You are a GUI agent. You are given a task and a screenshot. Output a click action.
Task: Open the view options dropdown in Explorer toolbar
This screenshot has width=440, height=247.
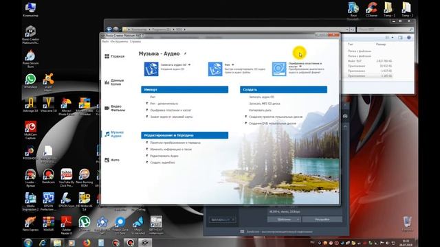tap(393, 38)
